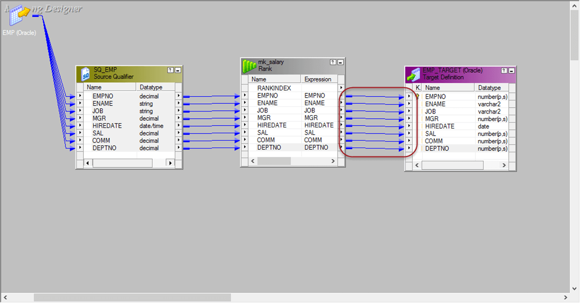Click the input port arrow beside EMPNO in SQ_EMP
580x303 pixels.
79,96
